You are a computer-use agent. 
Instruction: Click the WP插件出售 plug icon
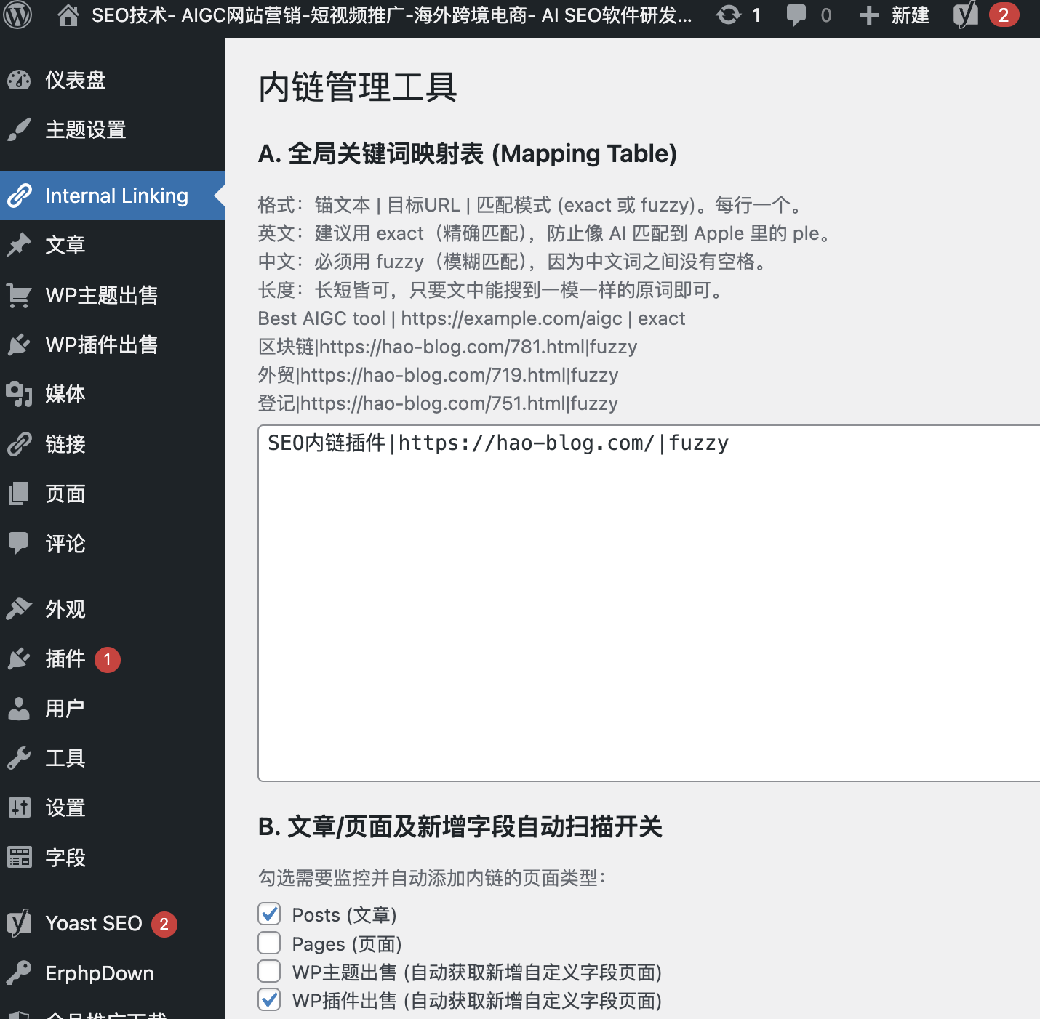click(x=19, y=345)
